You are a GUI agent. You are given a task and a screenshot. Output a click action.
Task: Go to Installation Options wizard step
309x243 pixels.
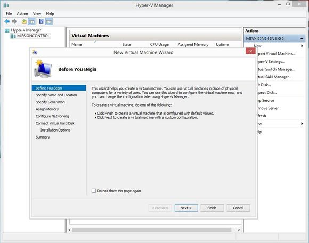tap(55, 130)
